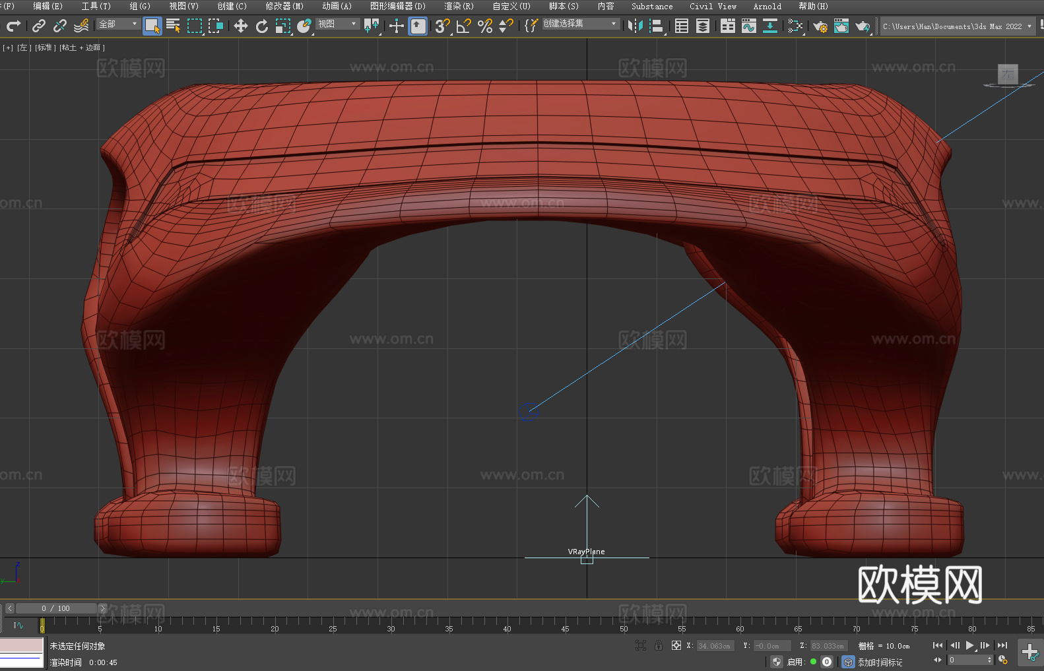This screenshot has height=671, width=1044.
Task: Click the Z coordinate field
Action: point(829,646)
